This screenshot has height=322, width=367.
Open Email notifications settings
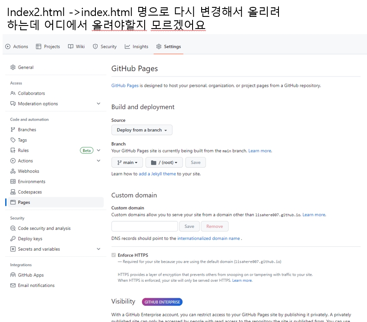tap(55, 285)
